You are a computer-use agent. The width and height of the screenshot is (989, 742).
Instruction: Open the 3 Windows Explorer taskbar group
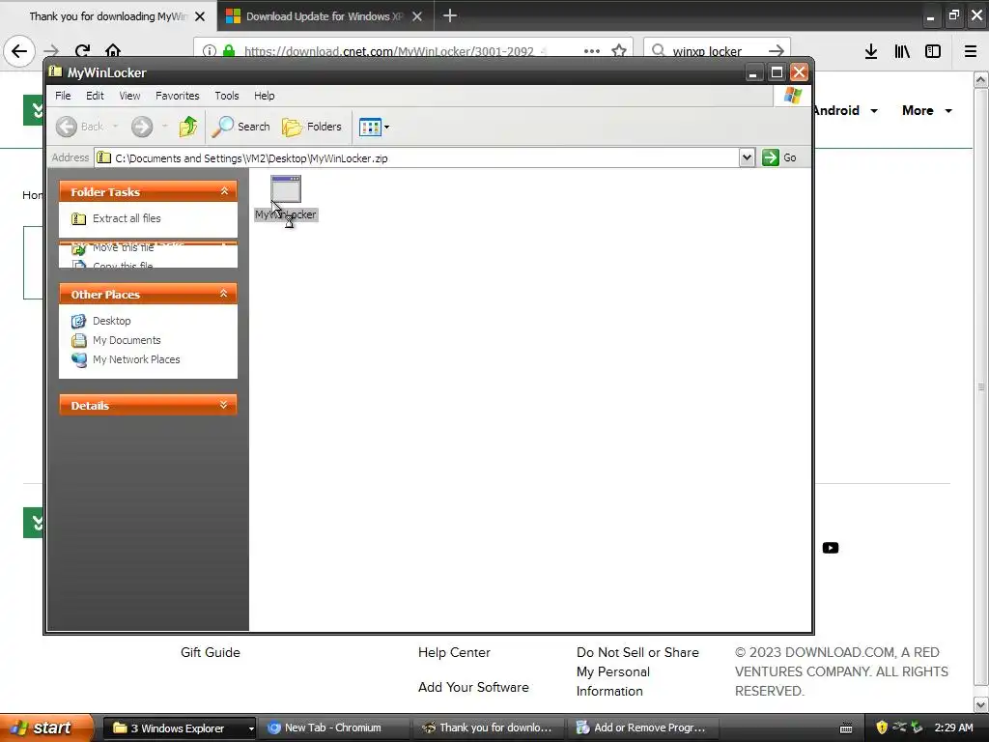pyautogui.click(x=179, y=728)
